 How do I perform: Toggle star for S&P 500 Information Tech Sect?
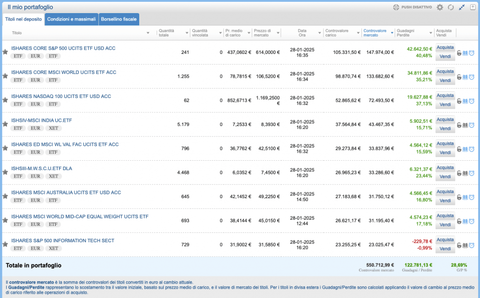tap(5, 244)
